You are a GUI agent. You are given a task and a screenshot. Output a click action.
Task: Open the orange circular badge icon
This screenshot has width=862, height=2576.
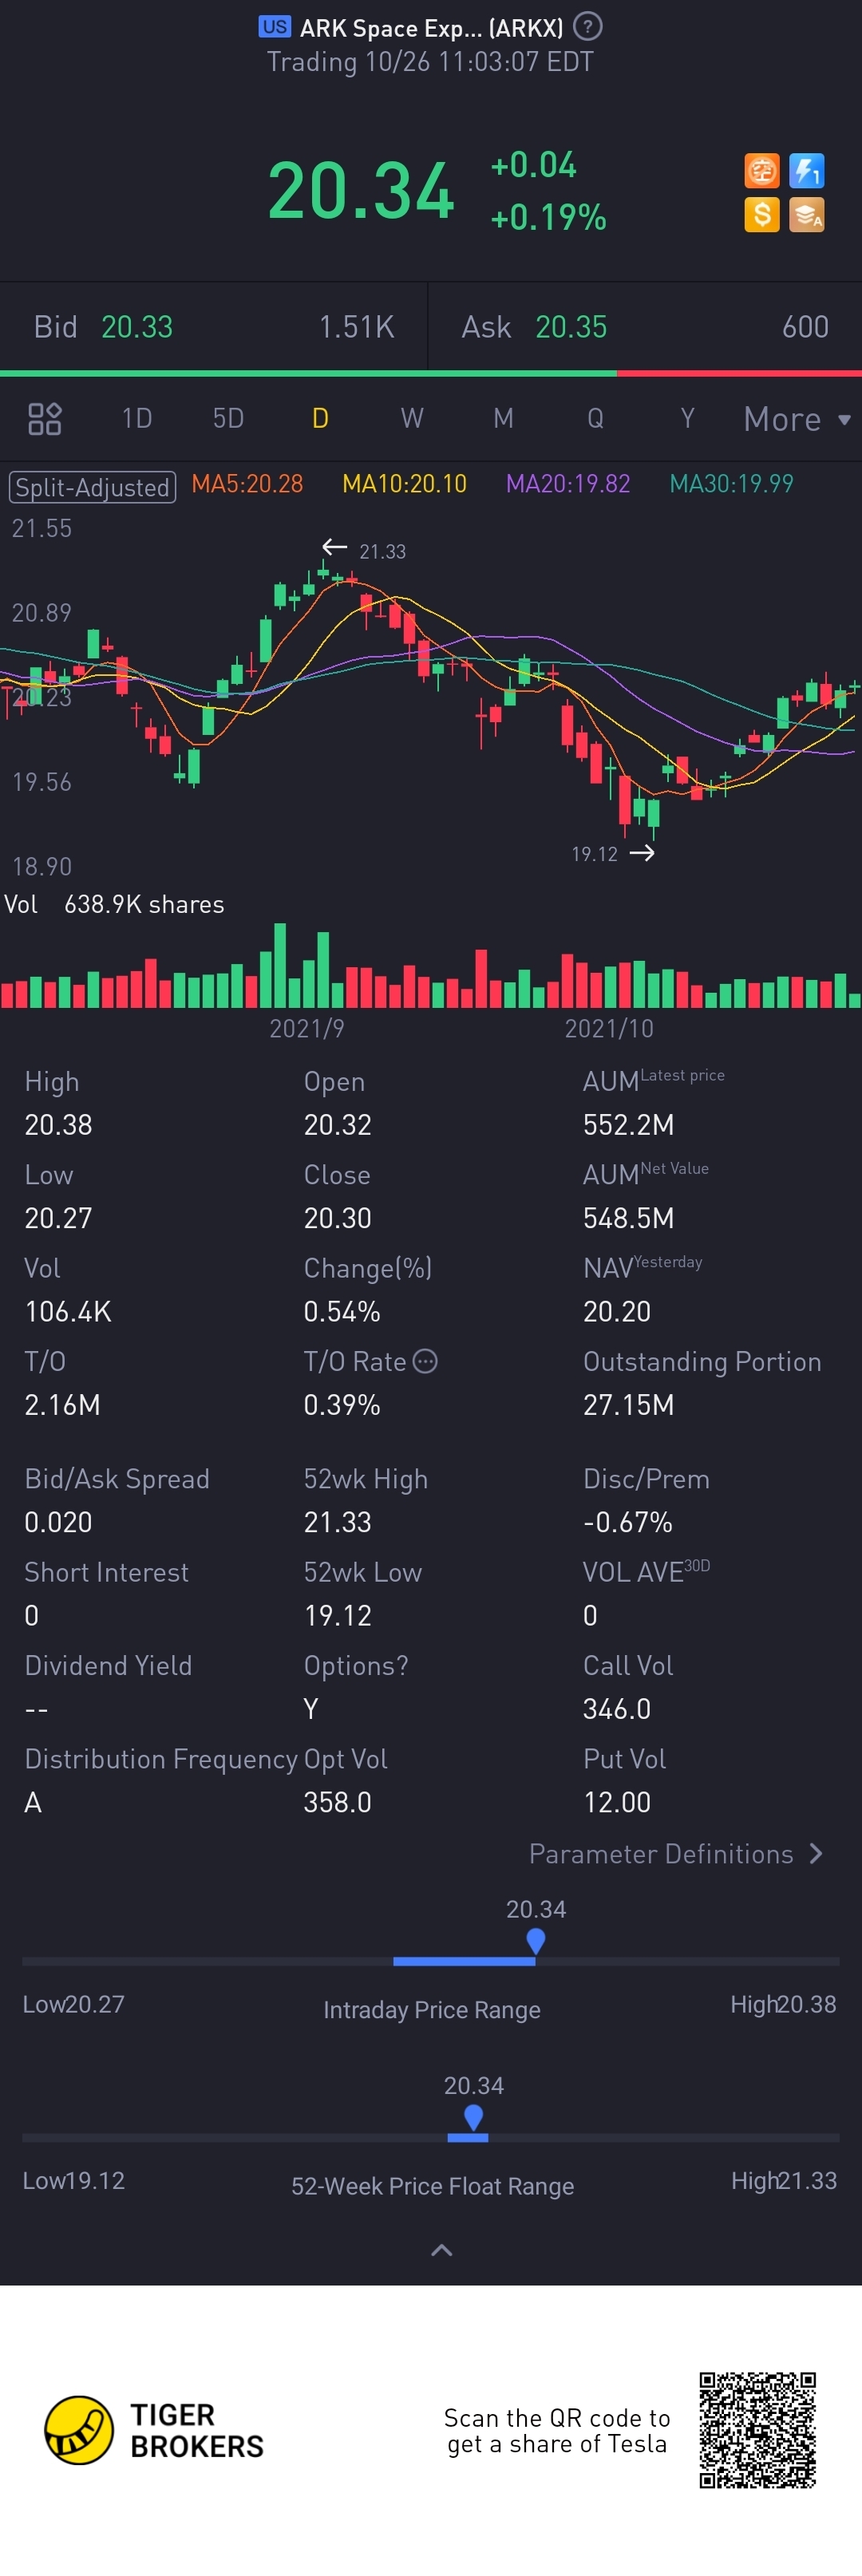pyautogui.click(x=761, y=170)
